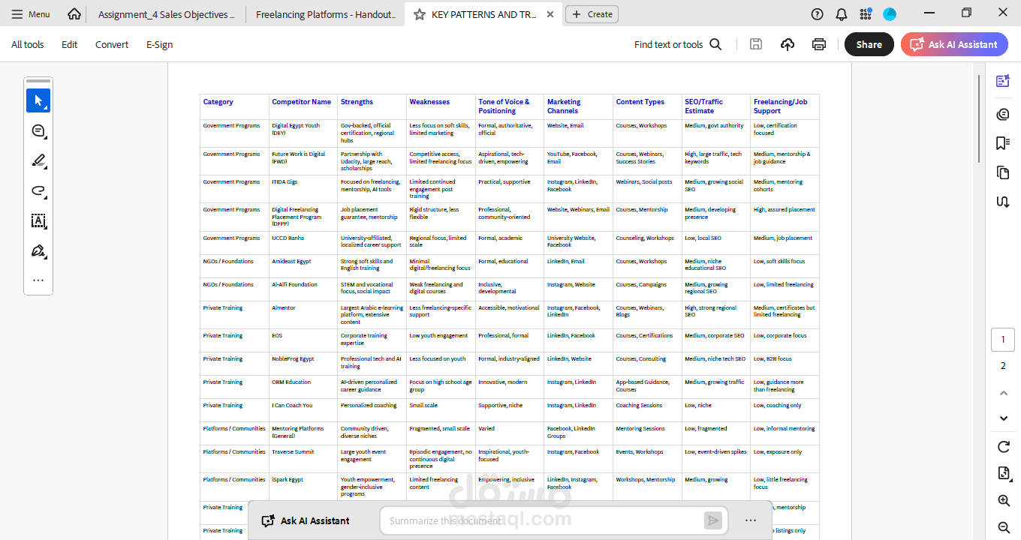Click the Category column header

(x=218, y=102)
